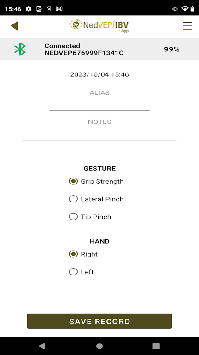This screenshot has width=199, height=355.
Task: Tap the battery icon in the status bar
Action: [192, 9]
